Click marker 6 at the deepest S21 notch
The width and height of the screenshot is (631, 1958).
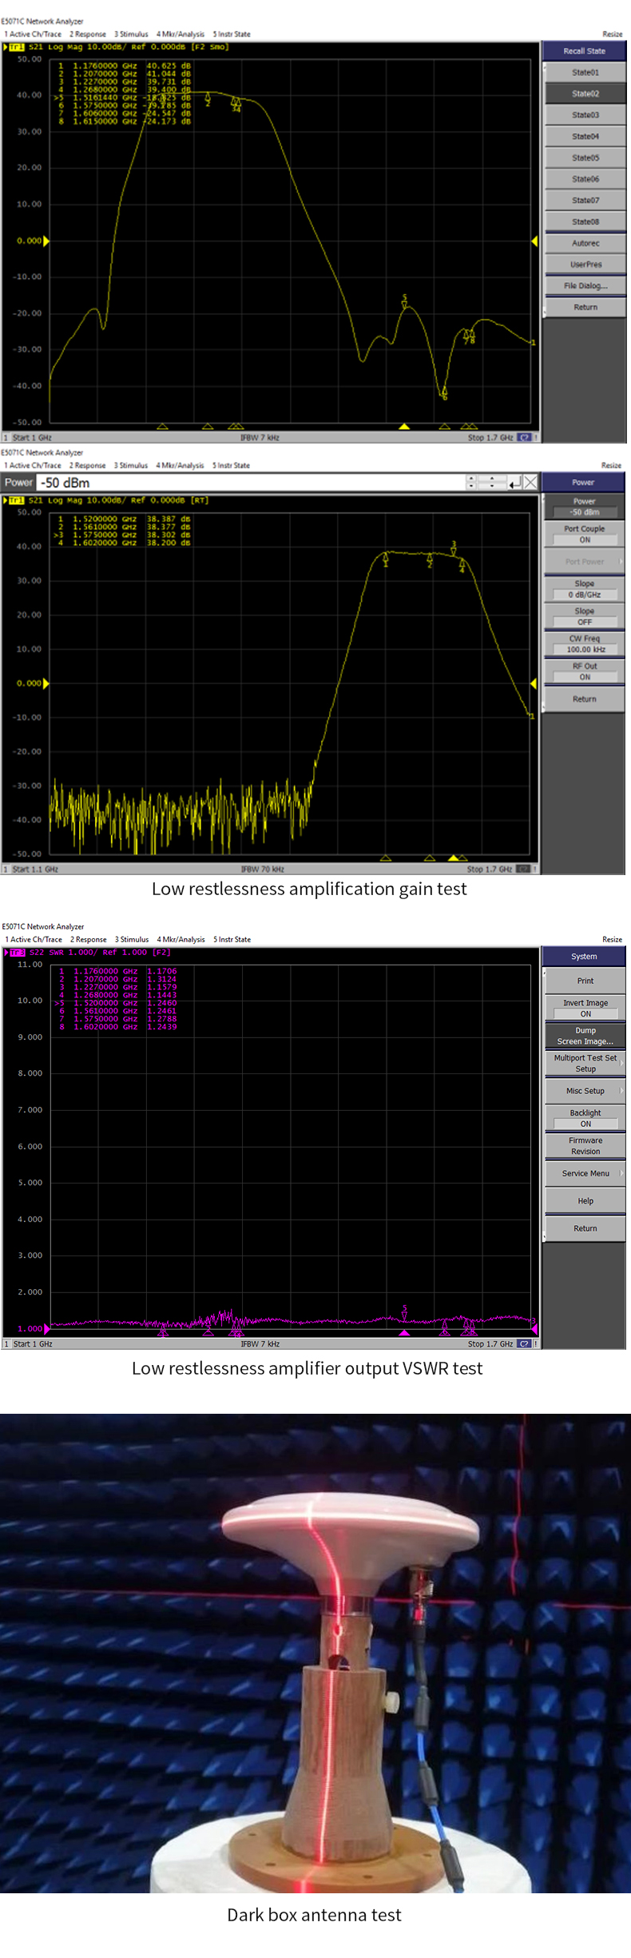[444, 392]
